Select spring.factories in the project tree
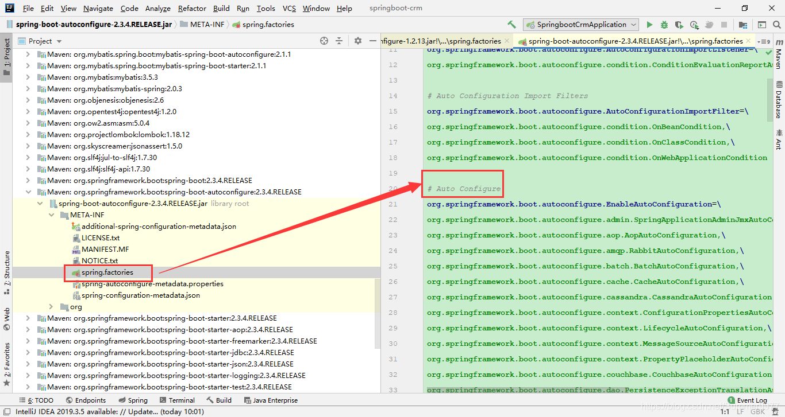785x417 pixels. pyautogui.click(x=107, y=272)
